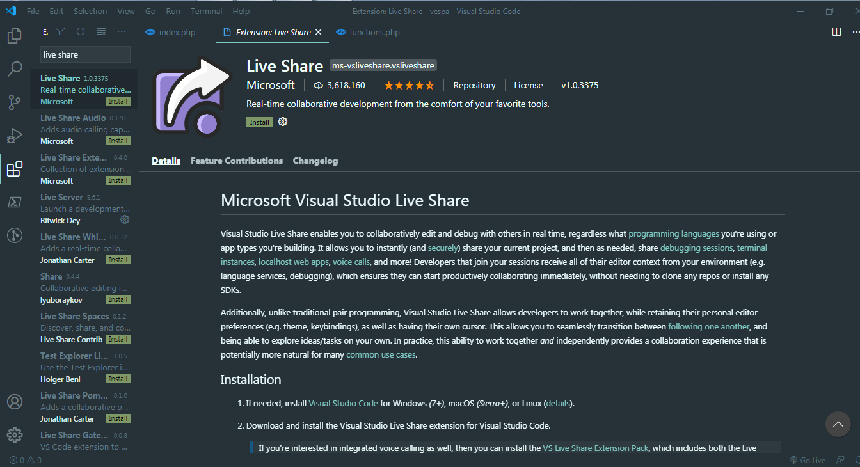Open the Manage gear in the activity bar
This screenshot has width=860, height=467.
pyautogui.click(x=14, y=435)
